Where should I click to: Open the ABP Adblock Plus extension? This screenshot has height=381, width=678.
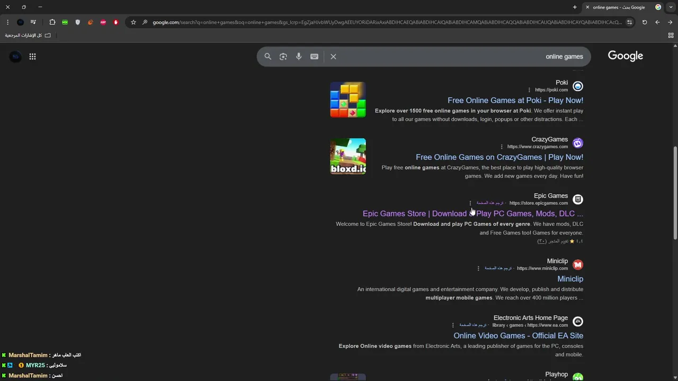point(103,22)
